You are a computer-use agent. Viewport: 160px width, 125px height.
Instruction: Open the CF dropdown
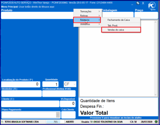click(x=70, y=84)
